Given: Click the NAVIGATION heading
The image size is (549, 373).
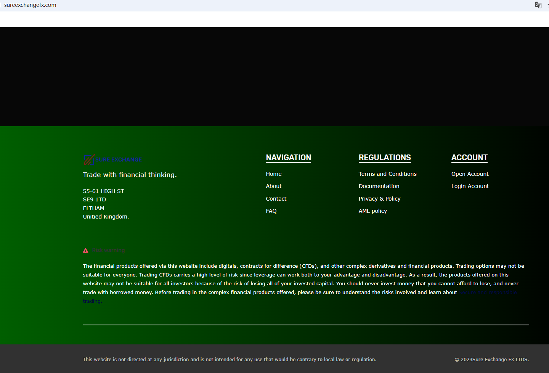Looking at the screenshot, I should pyautogui.click(x=289, y=158).
